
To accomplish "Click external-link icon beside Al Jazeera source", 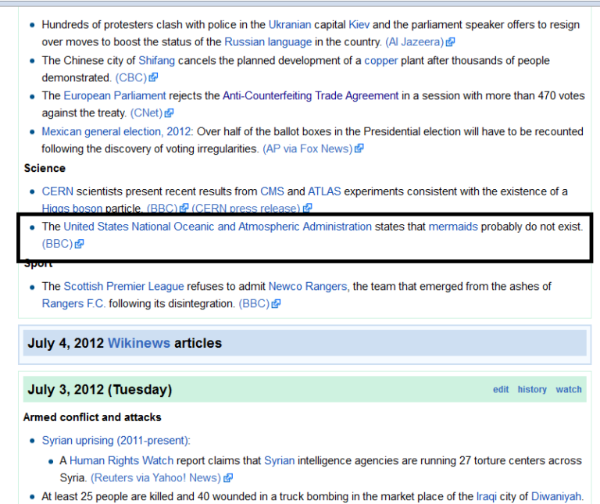I will [x=451, y=42].
